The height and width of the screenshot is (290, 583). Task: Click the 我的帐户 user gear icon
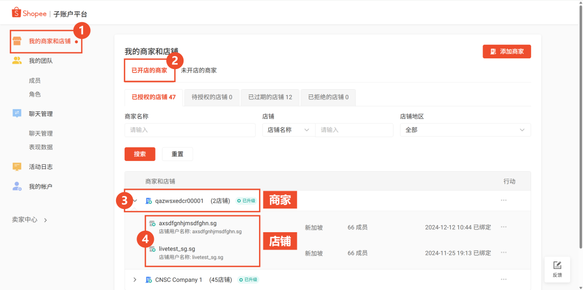[x=17, y=186]
